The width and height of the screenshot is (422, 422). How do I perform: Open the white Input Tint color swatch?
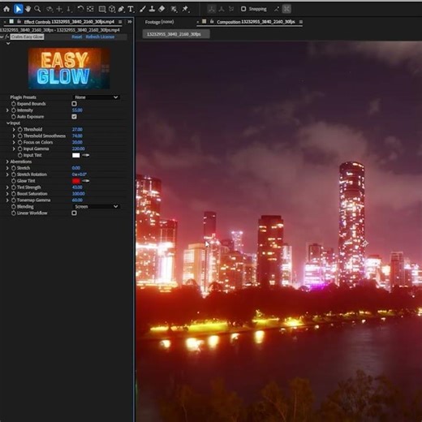point(76,155)
